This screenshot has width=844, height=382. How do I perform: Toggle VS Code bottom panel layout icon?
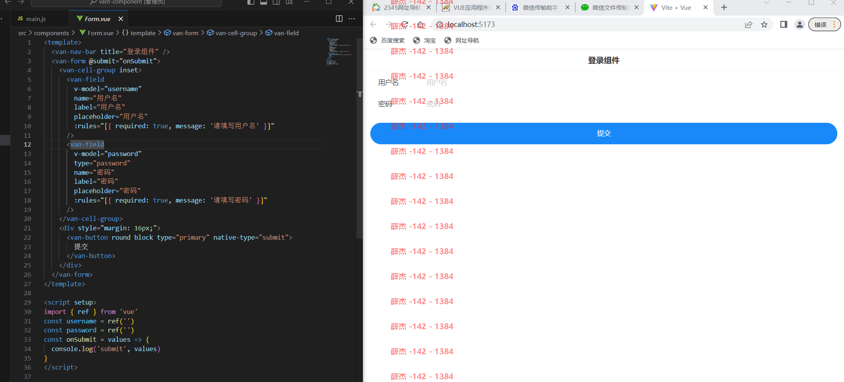pos(263,2)
